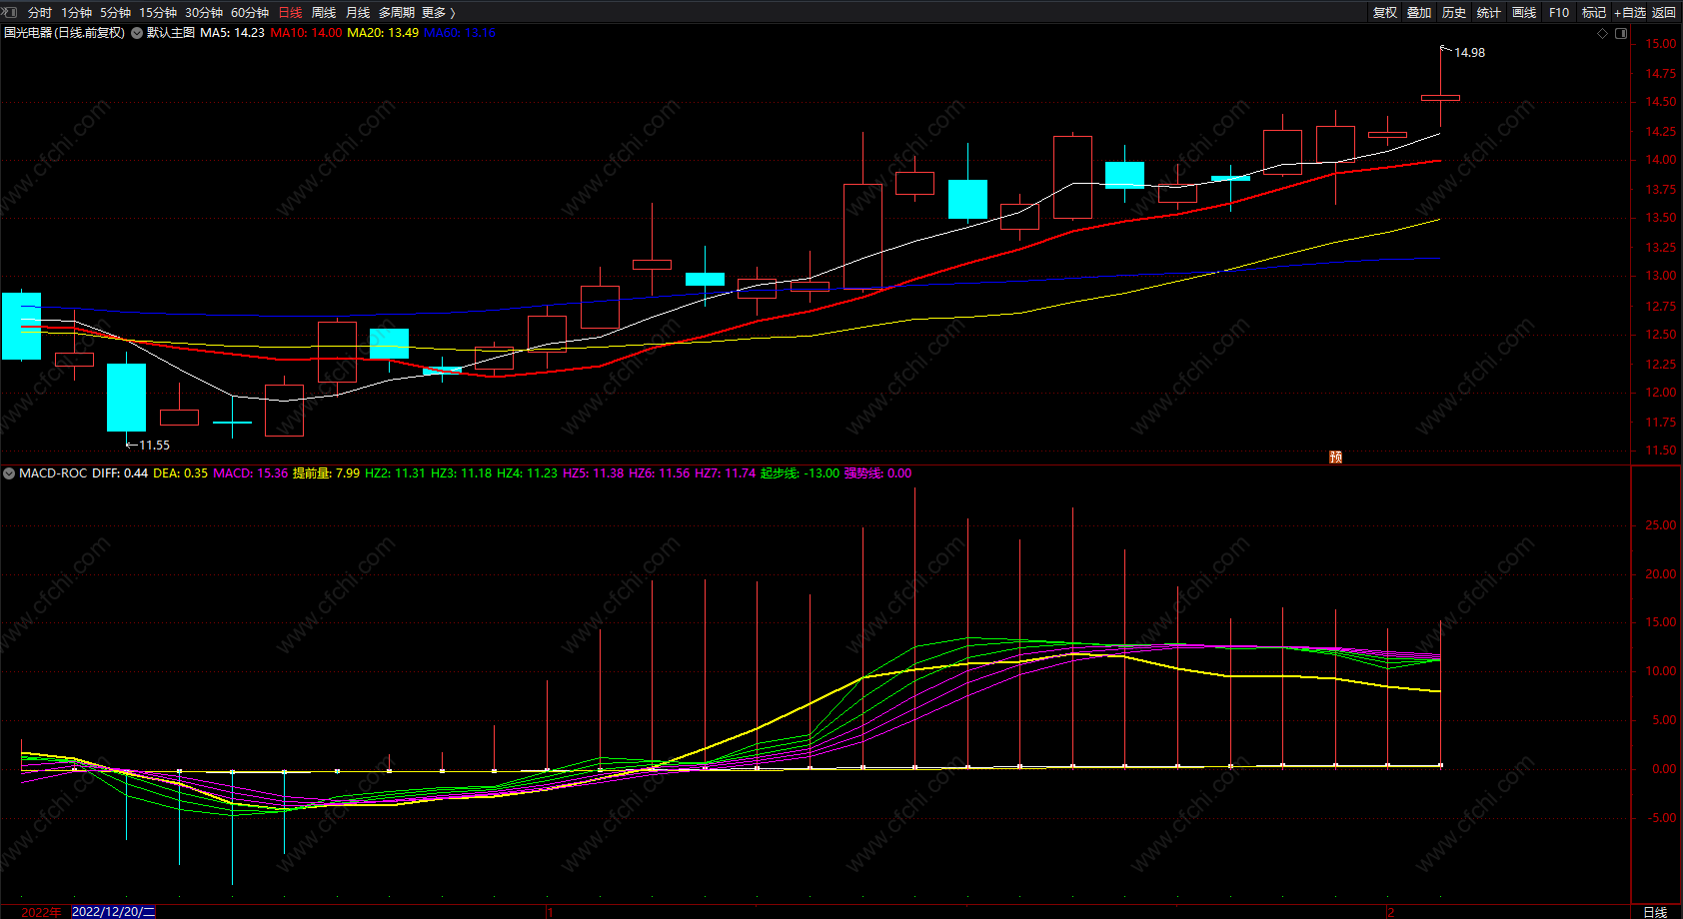This screenshot has width=1683, height=919.
Task: Click the 国光电器(日线.前复权) stock title
Action: pyautogui.click(x=64, y=33)
